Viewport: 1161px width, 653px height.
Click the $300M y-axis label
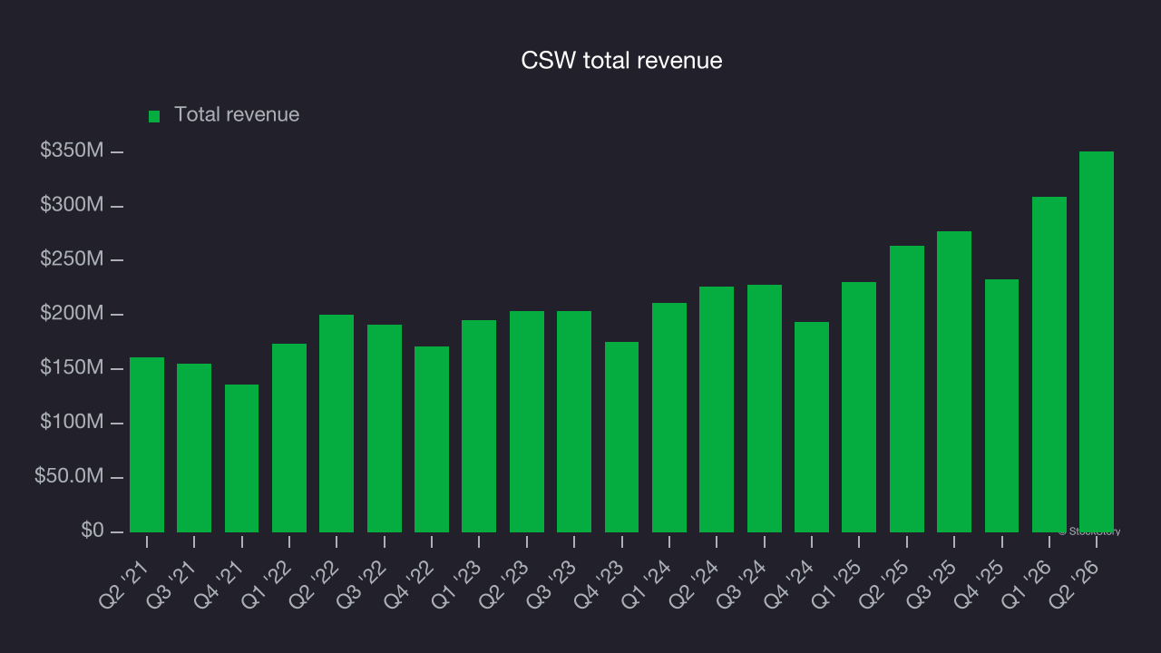click(x=72, y=206)
